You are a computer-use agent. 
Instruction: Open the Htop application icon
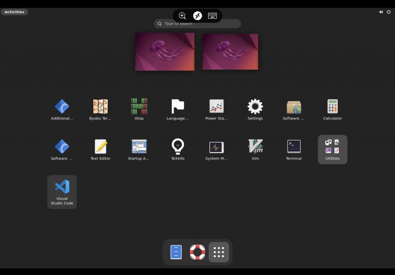(139, 107)
